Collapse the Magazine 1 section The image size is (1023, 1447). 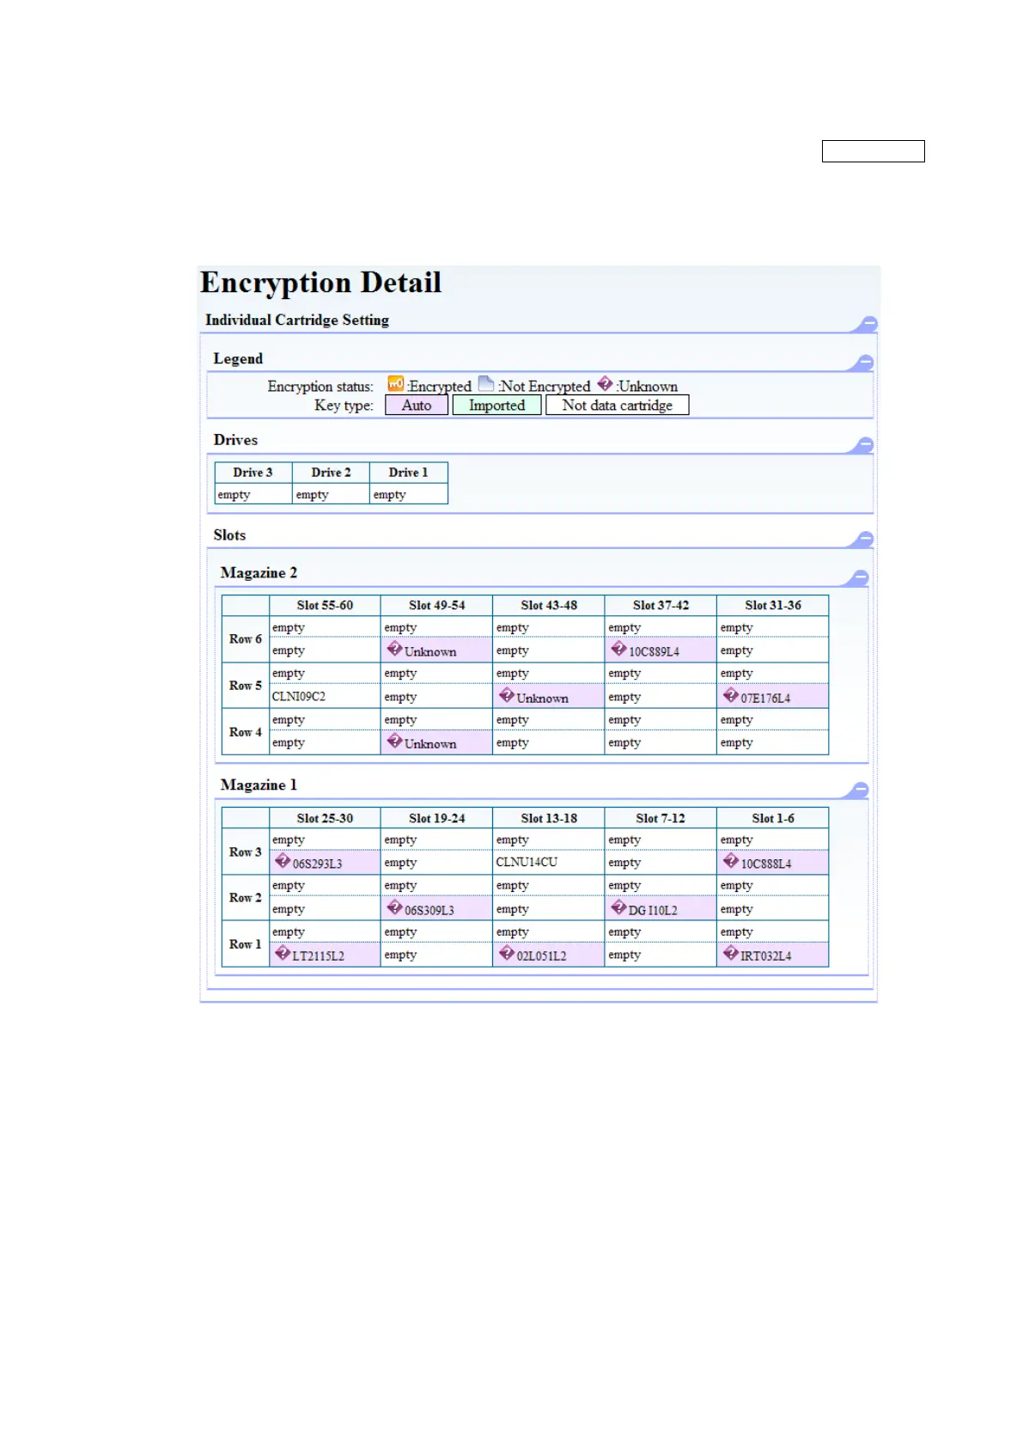point(860,789)
